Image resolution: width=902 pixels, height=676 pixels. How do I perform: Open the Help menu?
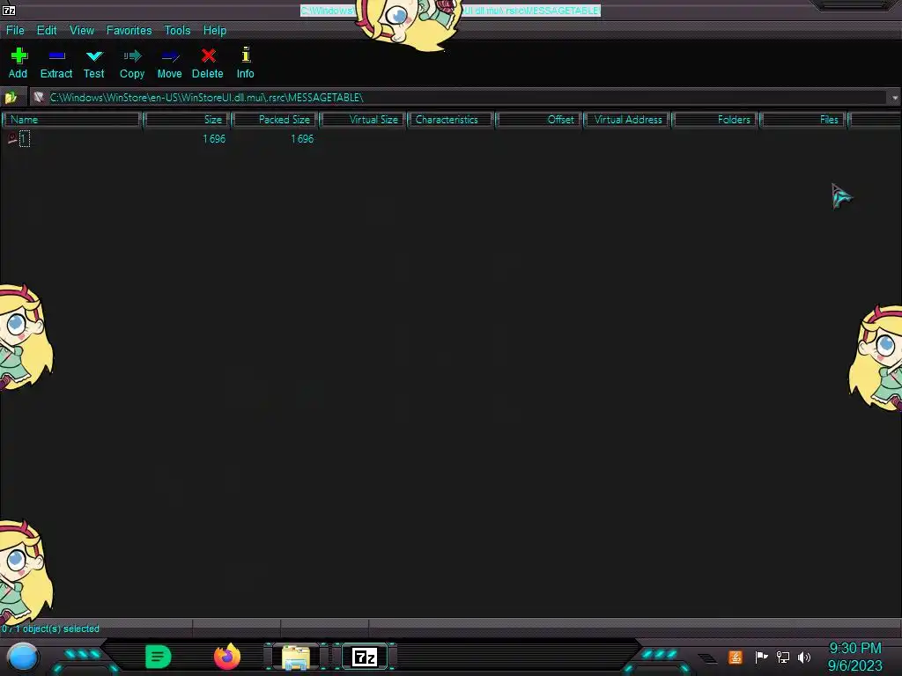[x=215, y=31]
